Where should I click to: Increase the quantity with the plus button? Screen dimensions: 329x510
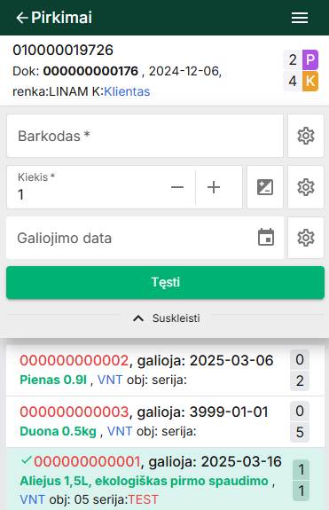pos(214,187)
